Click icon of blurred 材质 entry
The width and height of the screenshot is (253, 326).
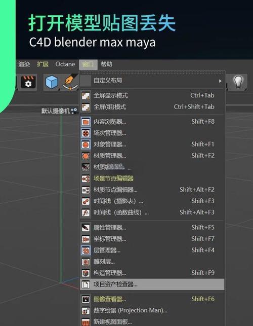click(x=86, y=167)
